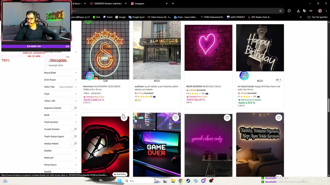Image resolution: width=330 pixels, height=185 pixels.
Task: Click the translate page icon in toolbar
Action: [304, 11]
